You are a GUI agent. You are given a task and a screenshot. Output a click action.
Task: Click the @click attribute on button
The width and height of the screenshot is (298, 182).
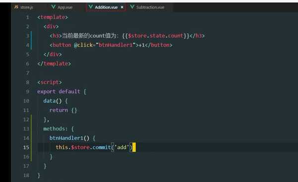[x=83, y=45]
